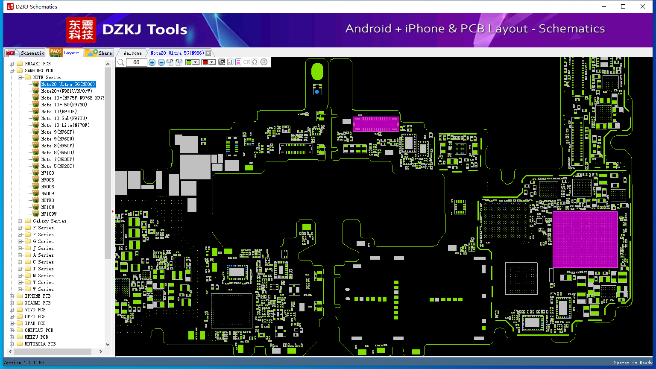
Task: Click the PADS icon beside N9109W
Action: tap(36, 214)
